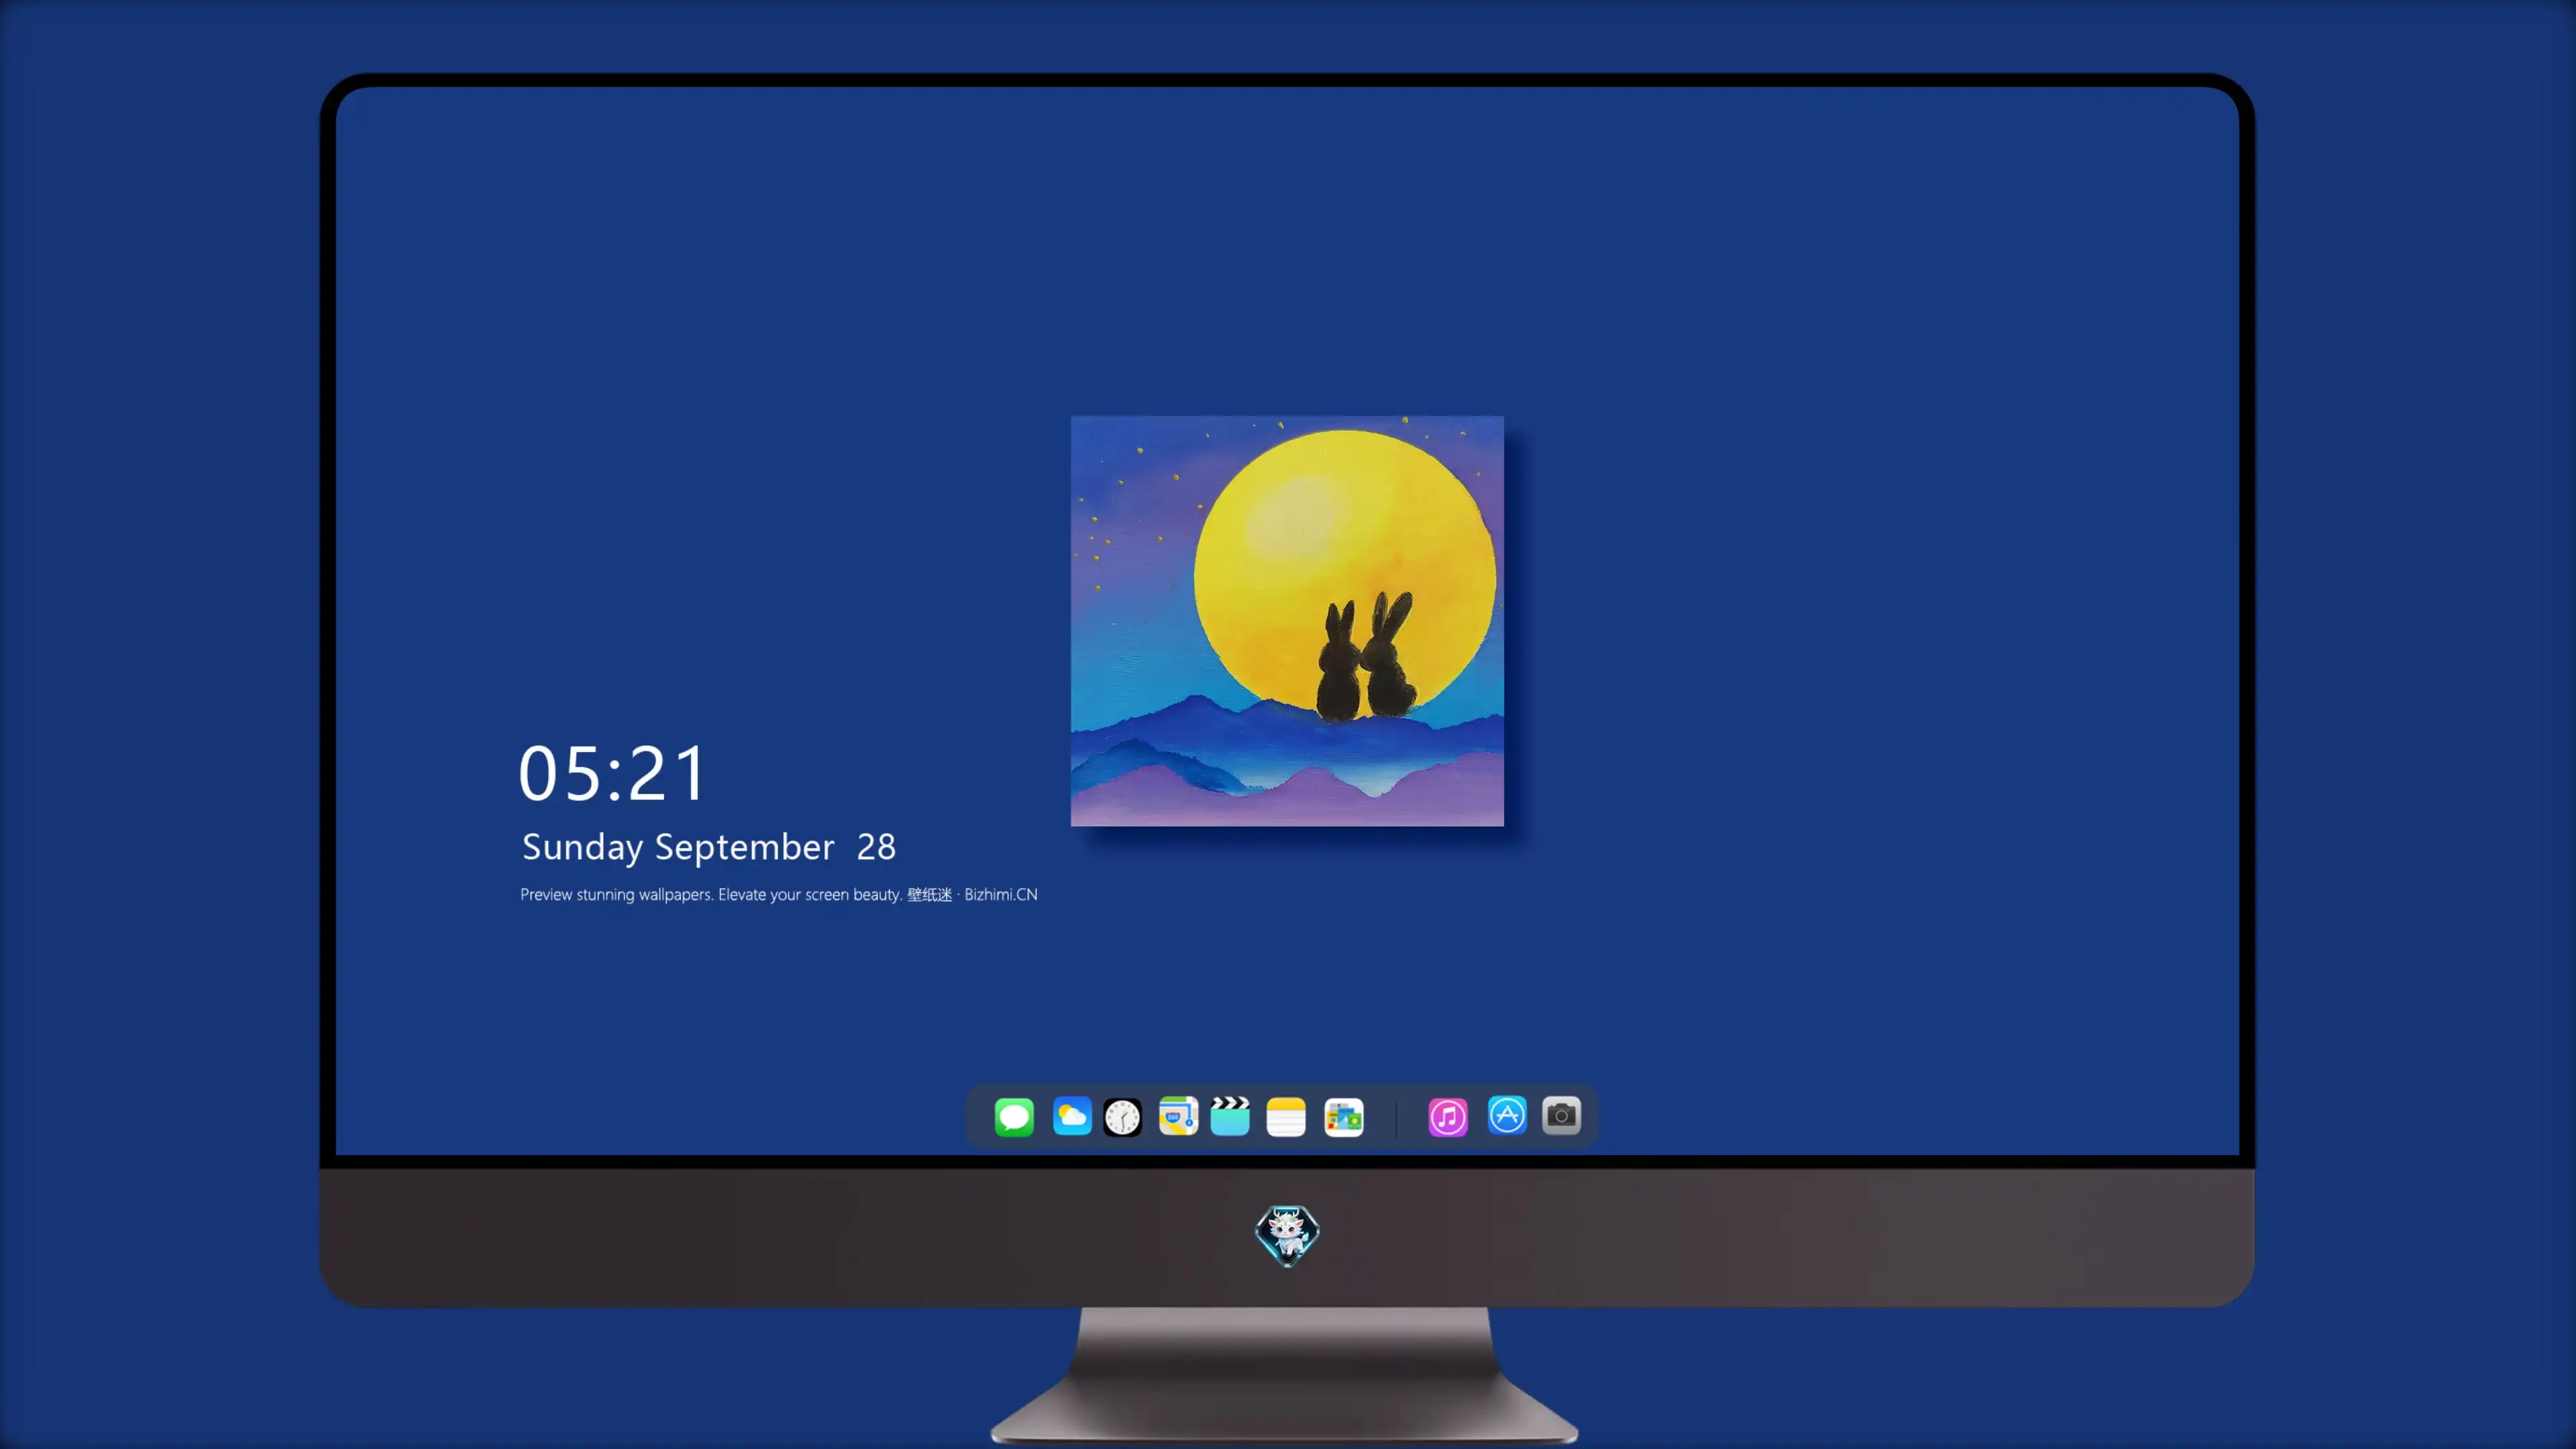The image size is (2576, 1449).
Task: Click the 05:21 clock display
Action: pyautogui.click(x=612, y=773)
